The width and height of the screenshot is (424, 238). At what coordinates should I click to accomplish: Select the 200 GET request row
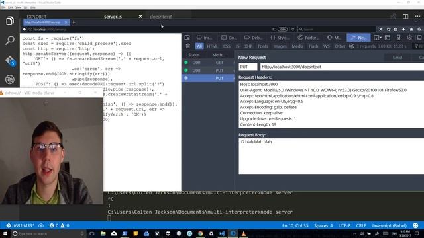tap(208, 63)
